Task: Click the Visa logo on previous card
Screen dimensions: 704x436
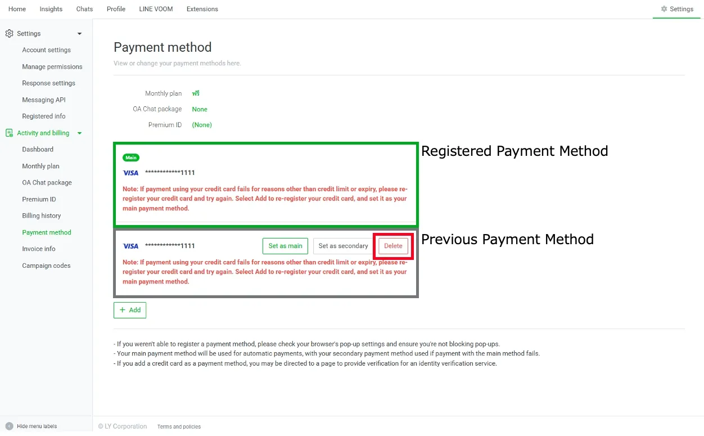Action: pos(130,246)
